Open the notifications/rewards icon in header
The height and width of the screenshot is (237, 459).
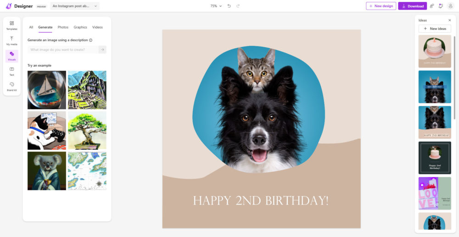pos(441,6)
